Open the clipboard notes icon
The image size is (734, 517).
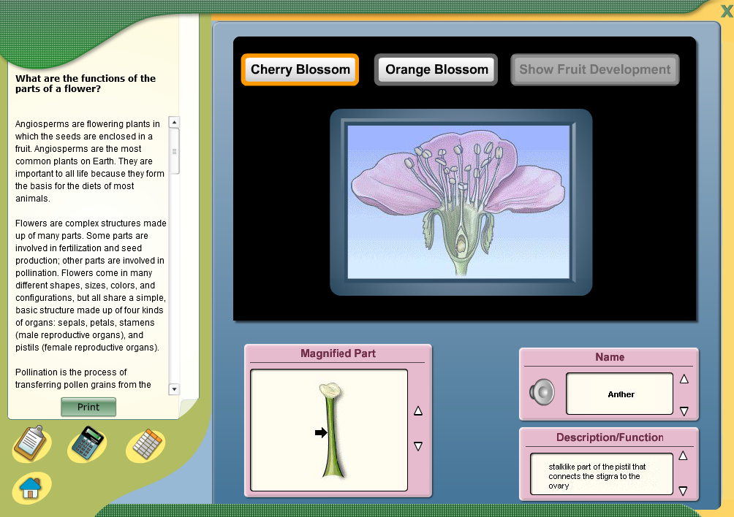(31, 443)
